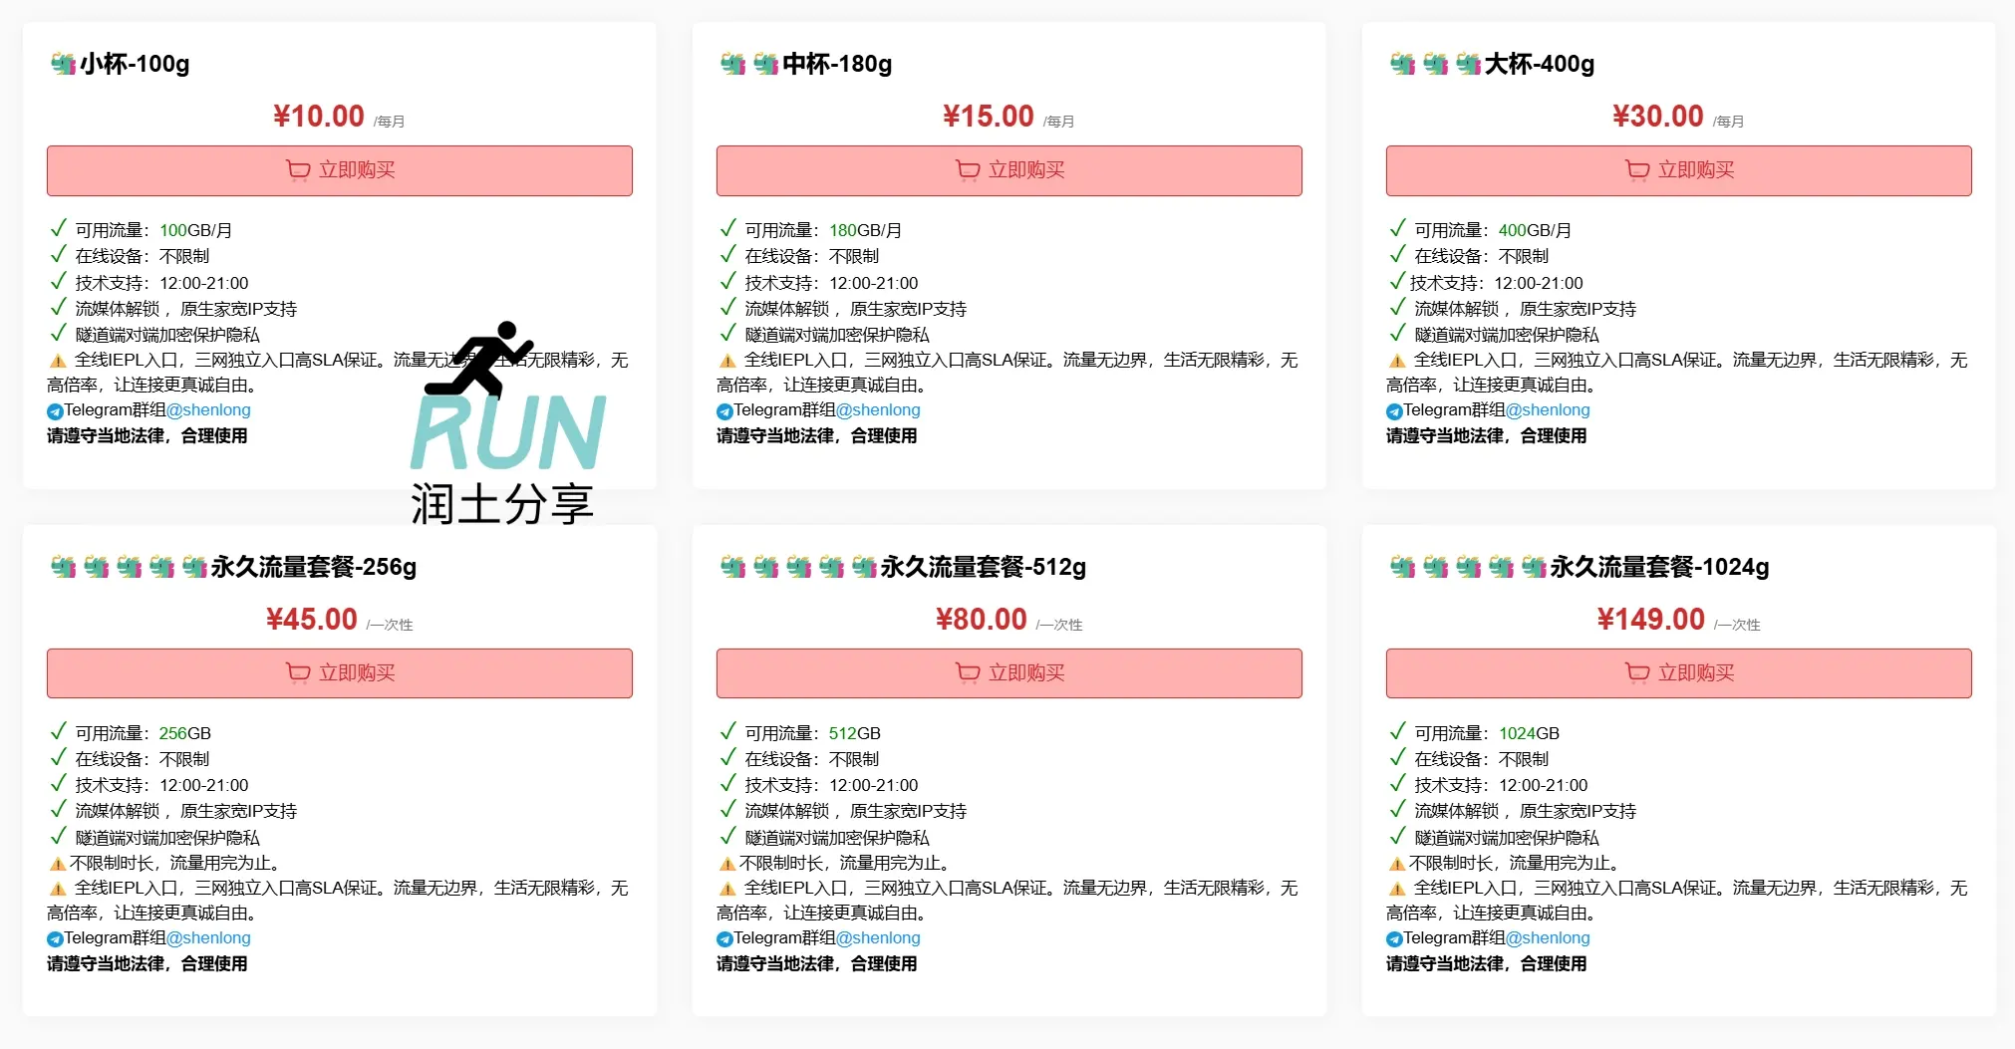Click the Telegram icon in 永久流量套餐-512g card
Viewport: 2015px width, 1049px height.
[724, 939]
